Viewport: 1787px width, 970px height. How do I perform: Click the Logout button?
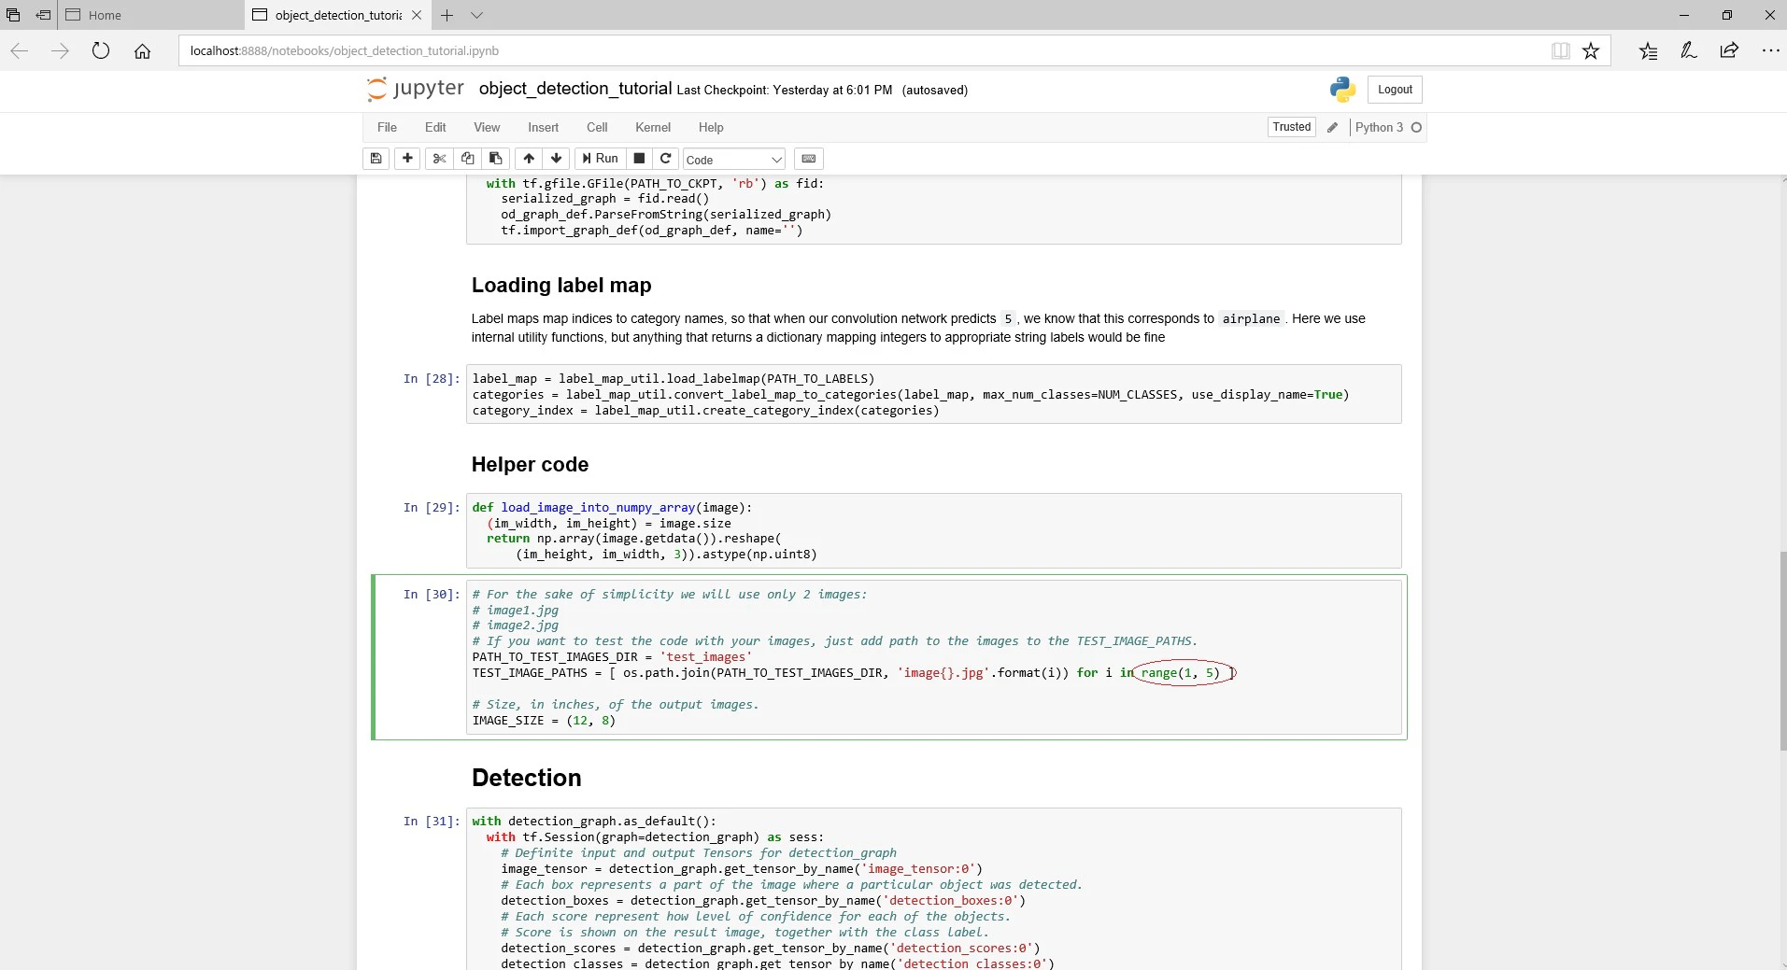point(1395,90)
